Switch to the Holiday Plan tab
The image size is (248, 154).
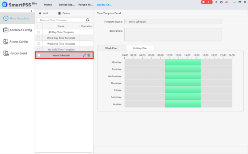coord(140,48)
